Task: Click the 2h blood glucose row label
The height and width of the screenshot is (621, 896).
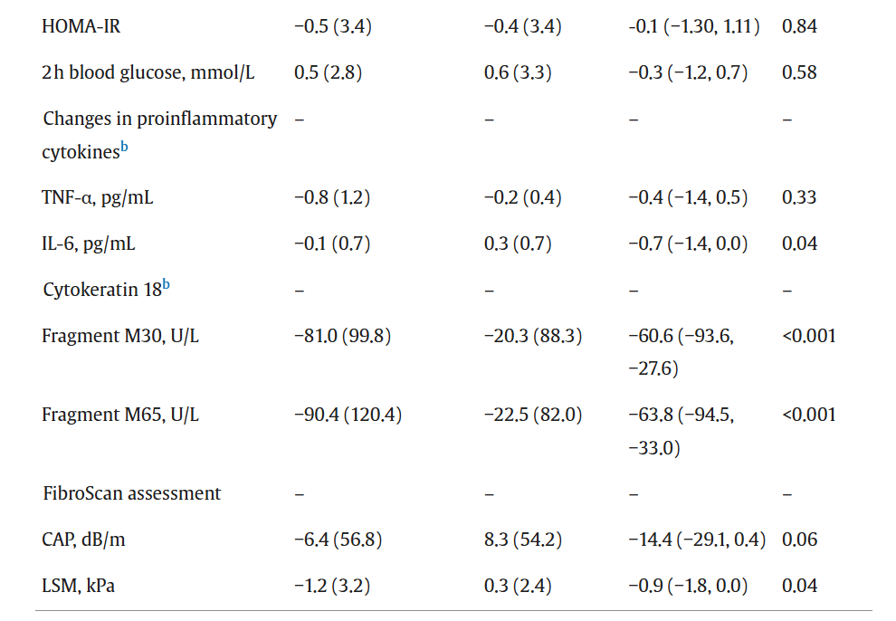Action: [148, 72]
